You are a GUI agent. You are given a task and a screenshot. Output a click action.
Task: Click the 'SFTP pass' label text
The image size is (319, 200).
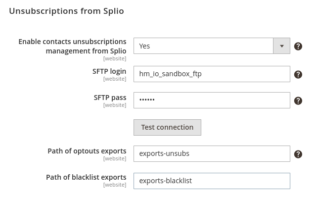pyautogui.click(x=110, y=98)
